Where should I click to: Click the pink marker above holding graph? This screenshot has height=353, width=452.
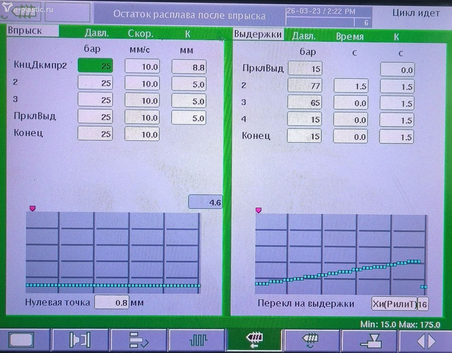tap(258, 210)
